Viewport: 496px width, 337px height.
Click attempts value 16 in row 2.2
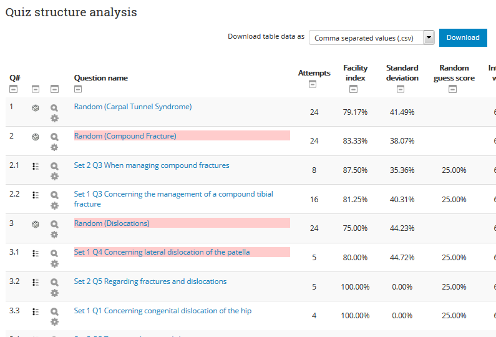pyautogui.click(x=314, y=199)
